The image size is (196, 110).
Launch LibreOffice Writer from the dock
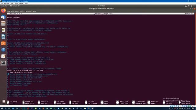click(x=3, y=37)
